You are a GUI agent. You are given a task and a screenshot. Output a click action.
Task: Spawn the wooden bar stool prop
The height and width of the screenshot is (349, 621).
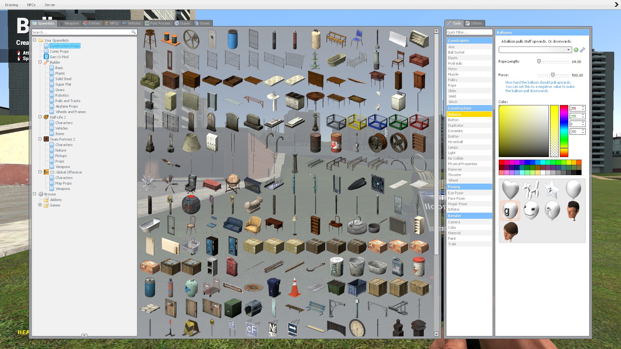tap(150, 39)
